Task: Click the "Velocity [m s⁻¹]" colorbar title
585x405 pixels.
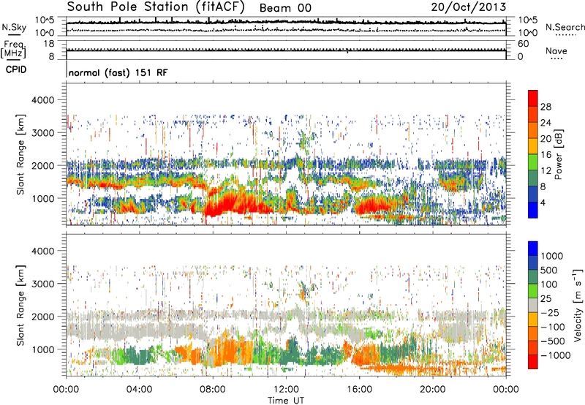Action: point(578,305)
